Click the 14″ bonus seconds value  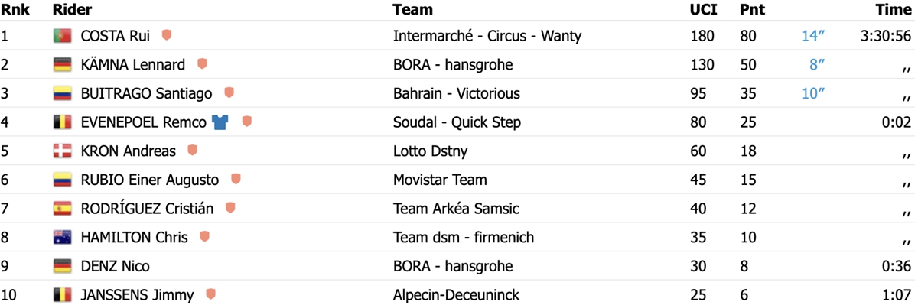[810, 36]
